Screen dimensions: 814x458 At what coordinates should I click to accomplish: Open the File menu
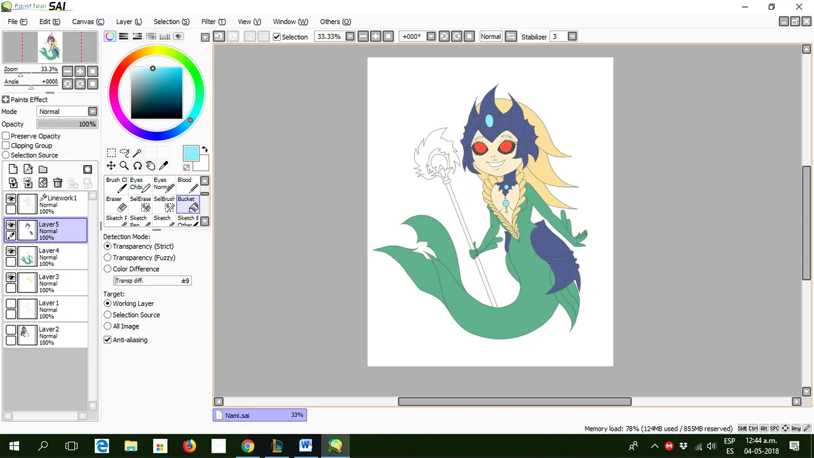[17, 22]
